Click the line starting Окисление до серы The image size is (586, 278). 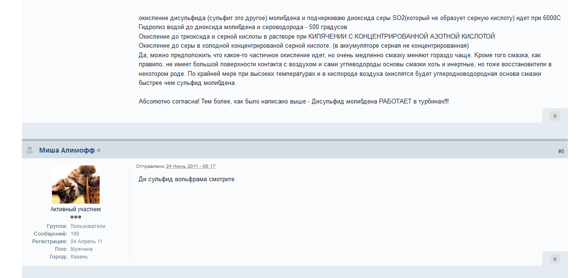[x=304, y=46]
